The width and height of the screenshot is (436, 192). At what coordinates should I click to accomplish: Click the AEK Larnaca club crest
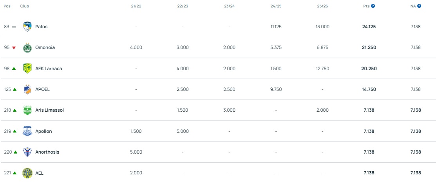coord(27,69)
